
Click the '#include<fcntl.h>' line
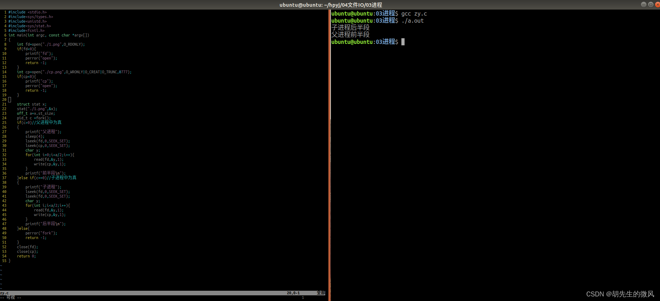click(27, 30)
